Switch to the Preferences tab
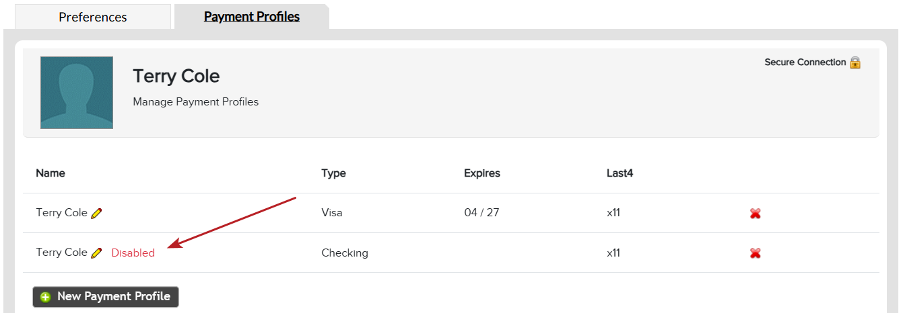This screenshot has height=313, width=901. pyautogui.click(x=93, y=17)
